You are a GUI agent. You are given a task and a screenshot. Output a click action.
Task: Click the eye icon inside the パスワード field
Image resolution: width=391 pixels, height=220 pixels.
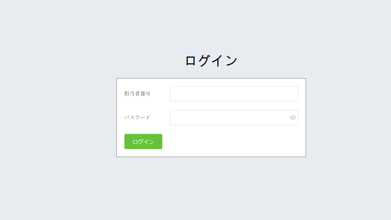pyautogui.click(x=293, y=118)
